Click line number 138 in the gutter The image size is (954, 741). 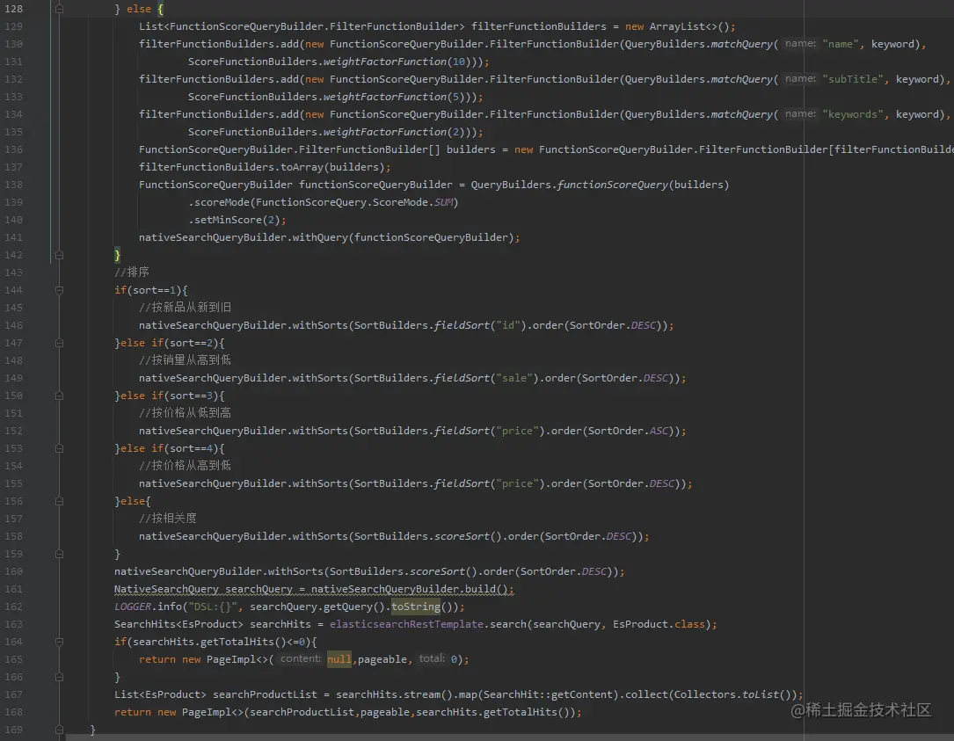(13, 185)
